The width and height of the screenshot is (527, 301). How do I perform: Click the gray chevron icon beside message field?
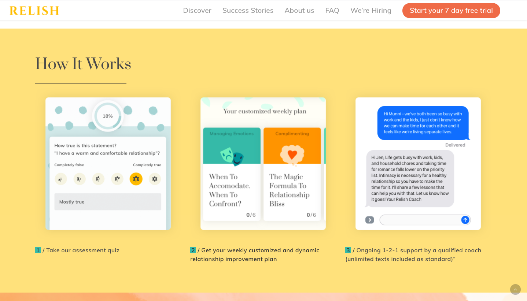[369, 220]
